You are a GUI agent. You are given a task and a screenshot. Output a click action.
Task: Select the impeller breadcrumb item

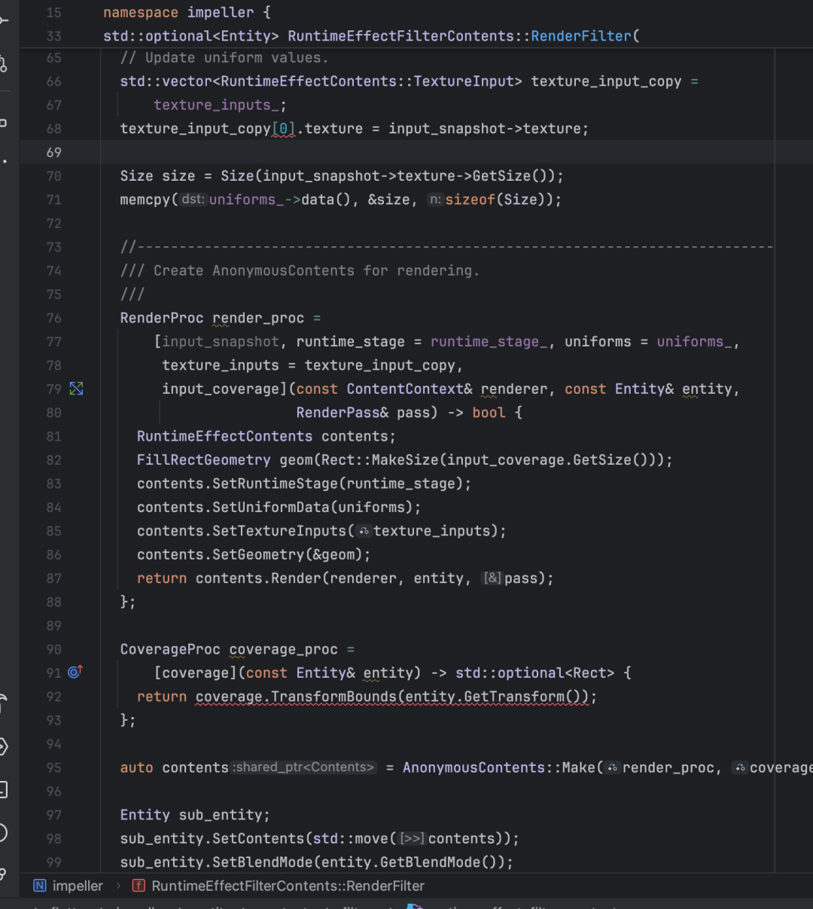[x=78, y=886]
